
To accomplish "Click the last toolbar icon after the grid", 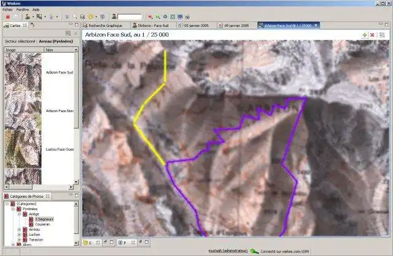I will tap(187, 17).
